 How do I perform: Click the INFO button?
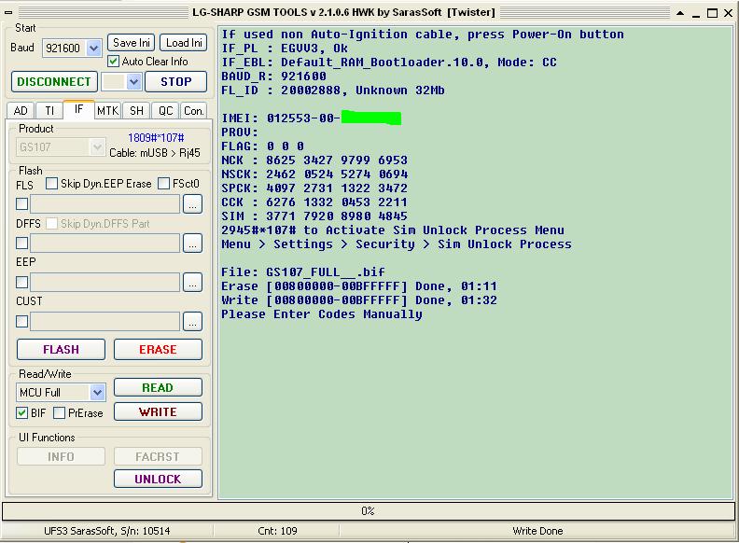tap(61, 456)
